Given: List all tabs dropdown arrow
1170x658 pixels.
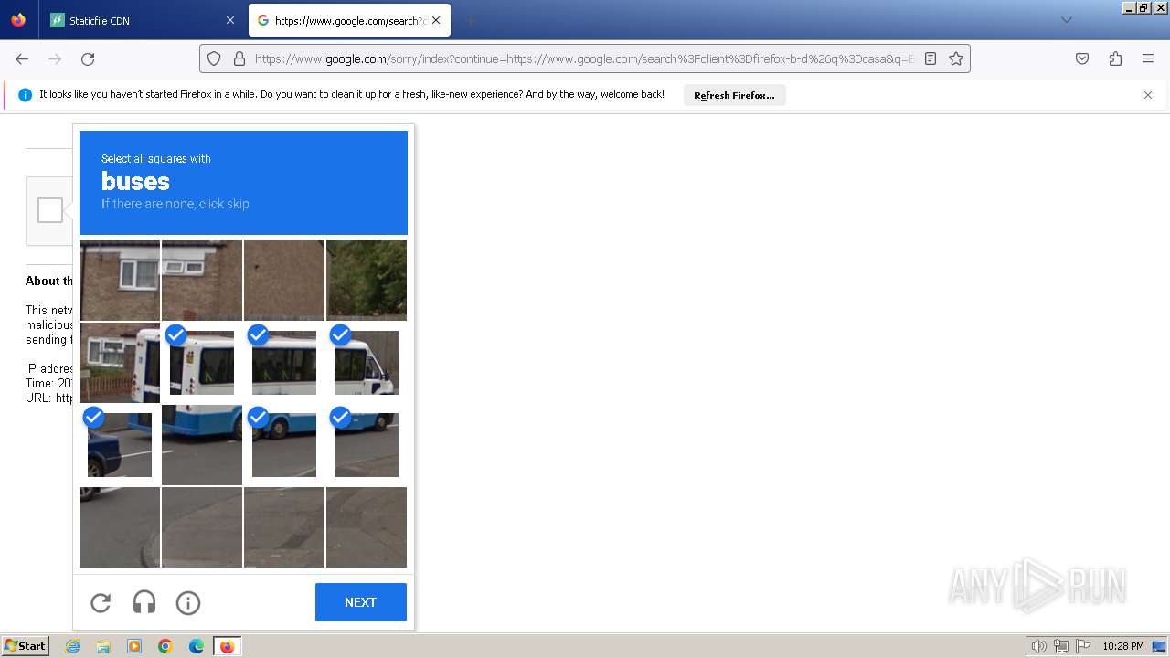Looking at the screenshot, I should tap(1066, 20).
